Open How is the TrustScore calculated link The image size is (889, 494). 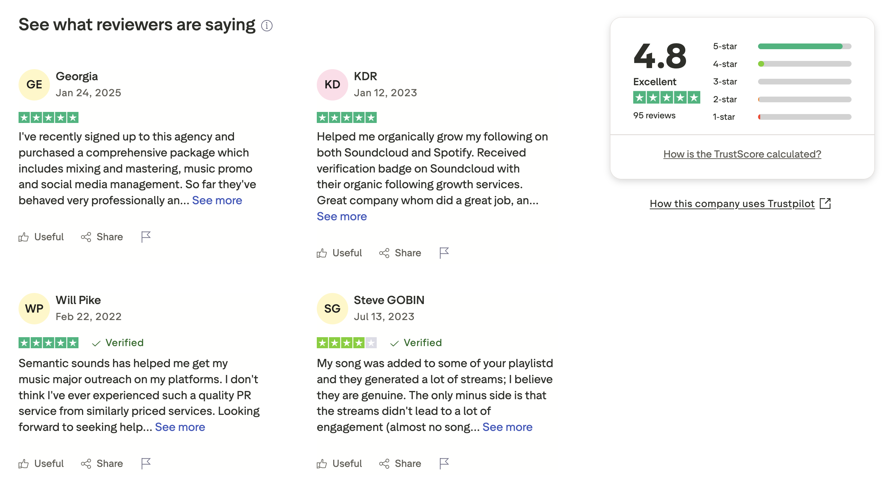coord(742,154)
